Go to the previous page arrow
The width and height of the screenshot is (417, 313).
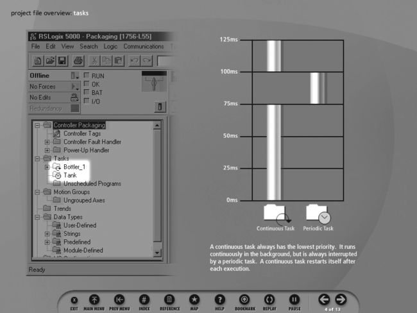coord(324,300)
